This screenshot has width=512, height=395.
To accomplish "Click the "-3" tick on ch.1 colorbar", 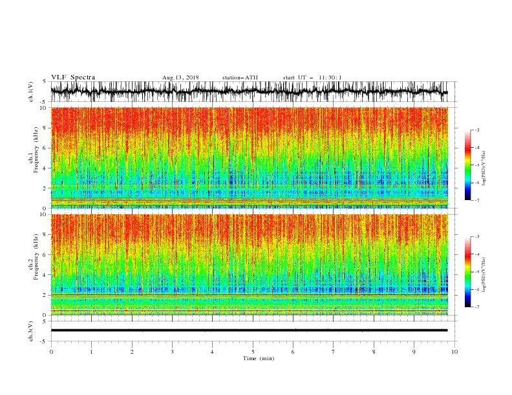I will 476,130.
